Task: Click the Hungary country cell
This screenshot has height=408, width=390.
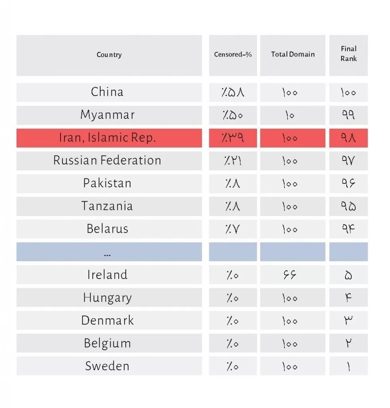Action: click(x=107, y=298)
